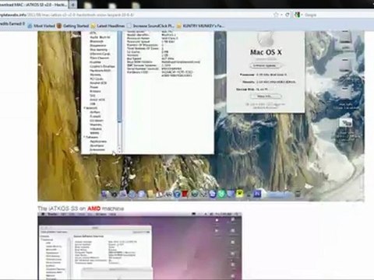Open the KUNTRY MUNKEY's Fa... bookmark folder
374x280 pixels.
(x=200, y=26)
